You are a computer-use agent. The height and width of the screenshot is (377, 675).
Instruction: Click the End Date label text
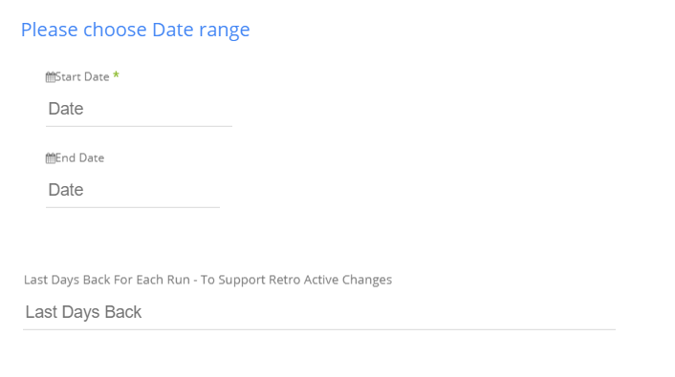79,158
